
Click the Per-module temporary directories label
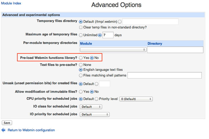[50, 43]
